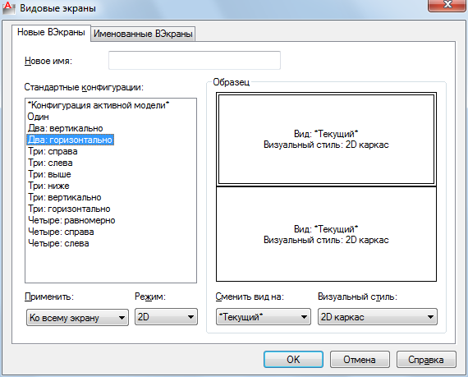Select Три: слева from the list
468x377 pixels.
[x=50, y=163]
